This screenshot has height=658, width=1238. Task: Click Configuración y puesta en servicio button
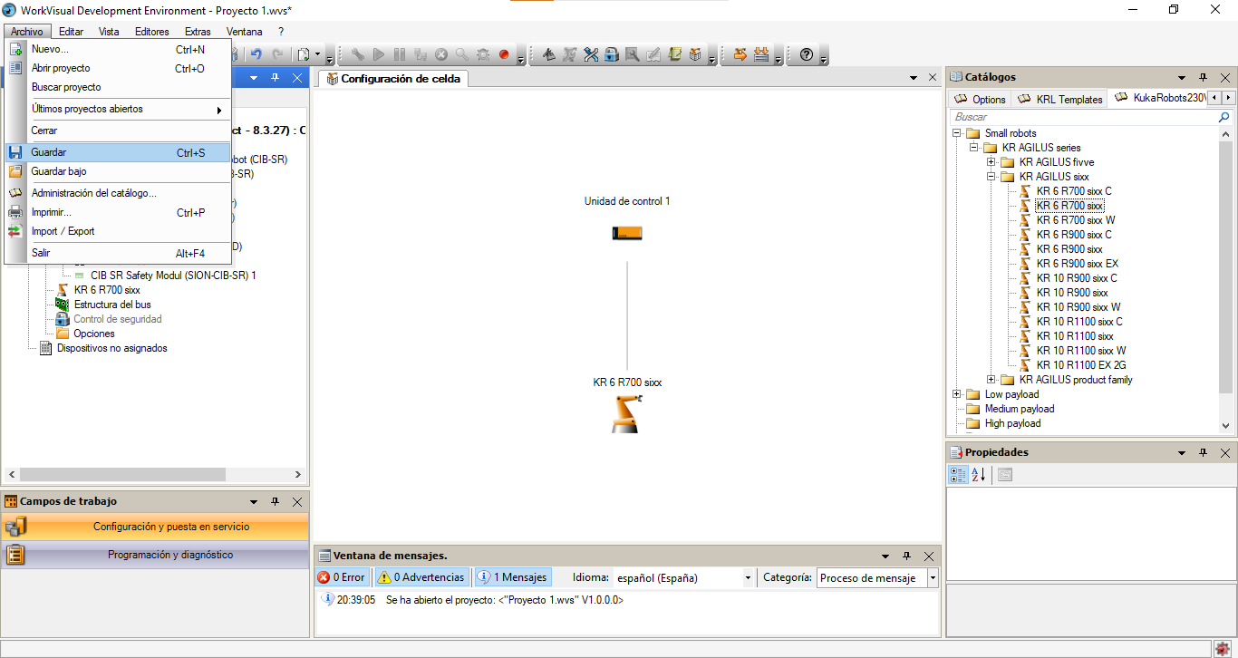coord(170,527)
